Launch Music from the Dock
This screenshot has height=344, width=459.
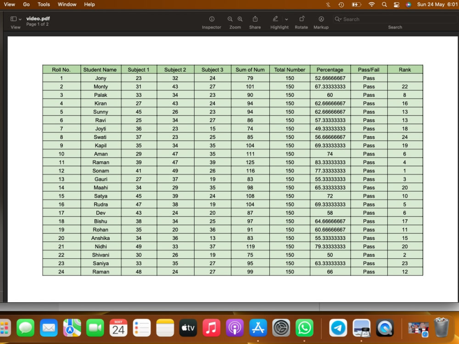tap(211, 327)
